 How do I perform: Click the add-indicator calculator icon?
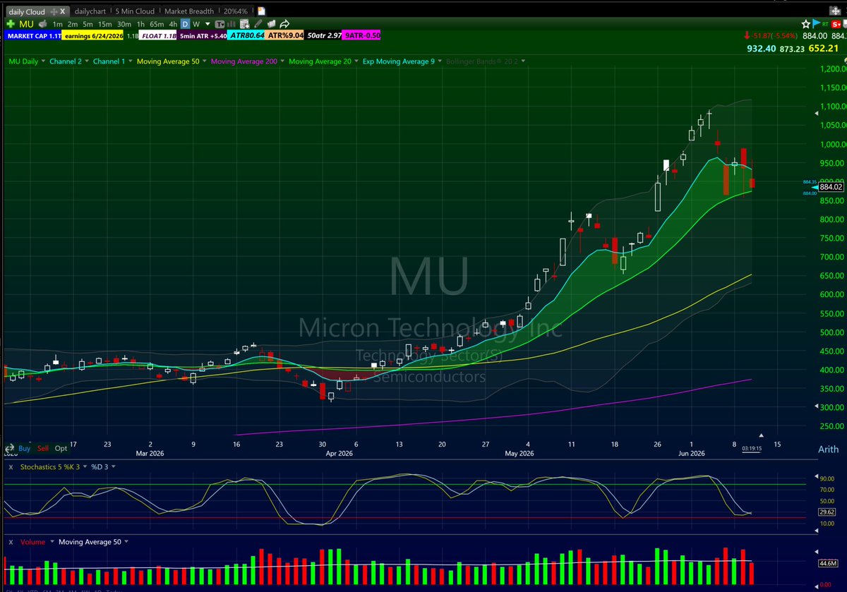pyautogui.click(x=244, y=24)
